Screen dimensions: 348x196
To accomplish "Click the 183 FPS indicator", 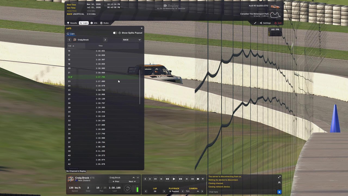I will (x=275, y=29).
